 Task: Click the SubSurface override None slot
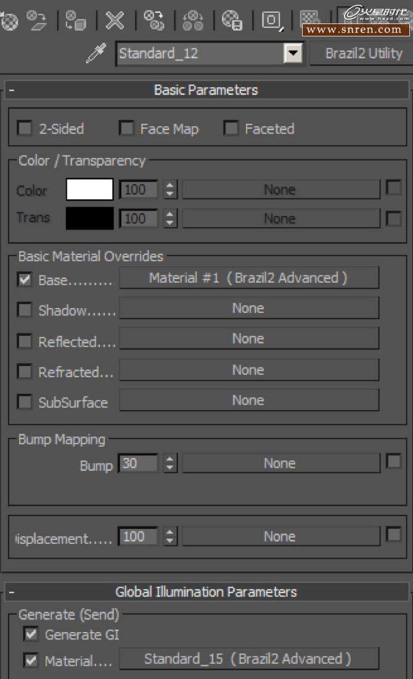point(249,400)
